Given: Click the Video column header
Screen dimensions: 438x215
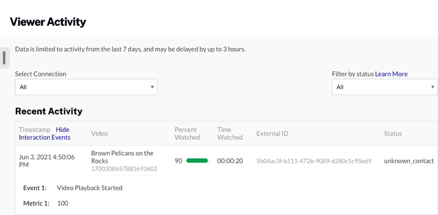Looking at the screenshot, I should (x=99, y=133).
